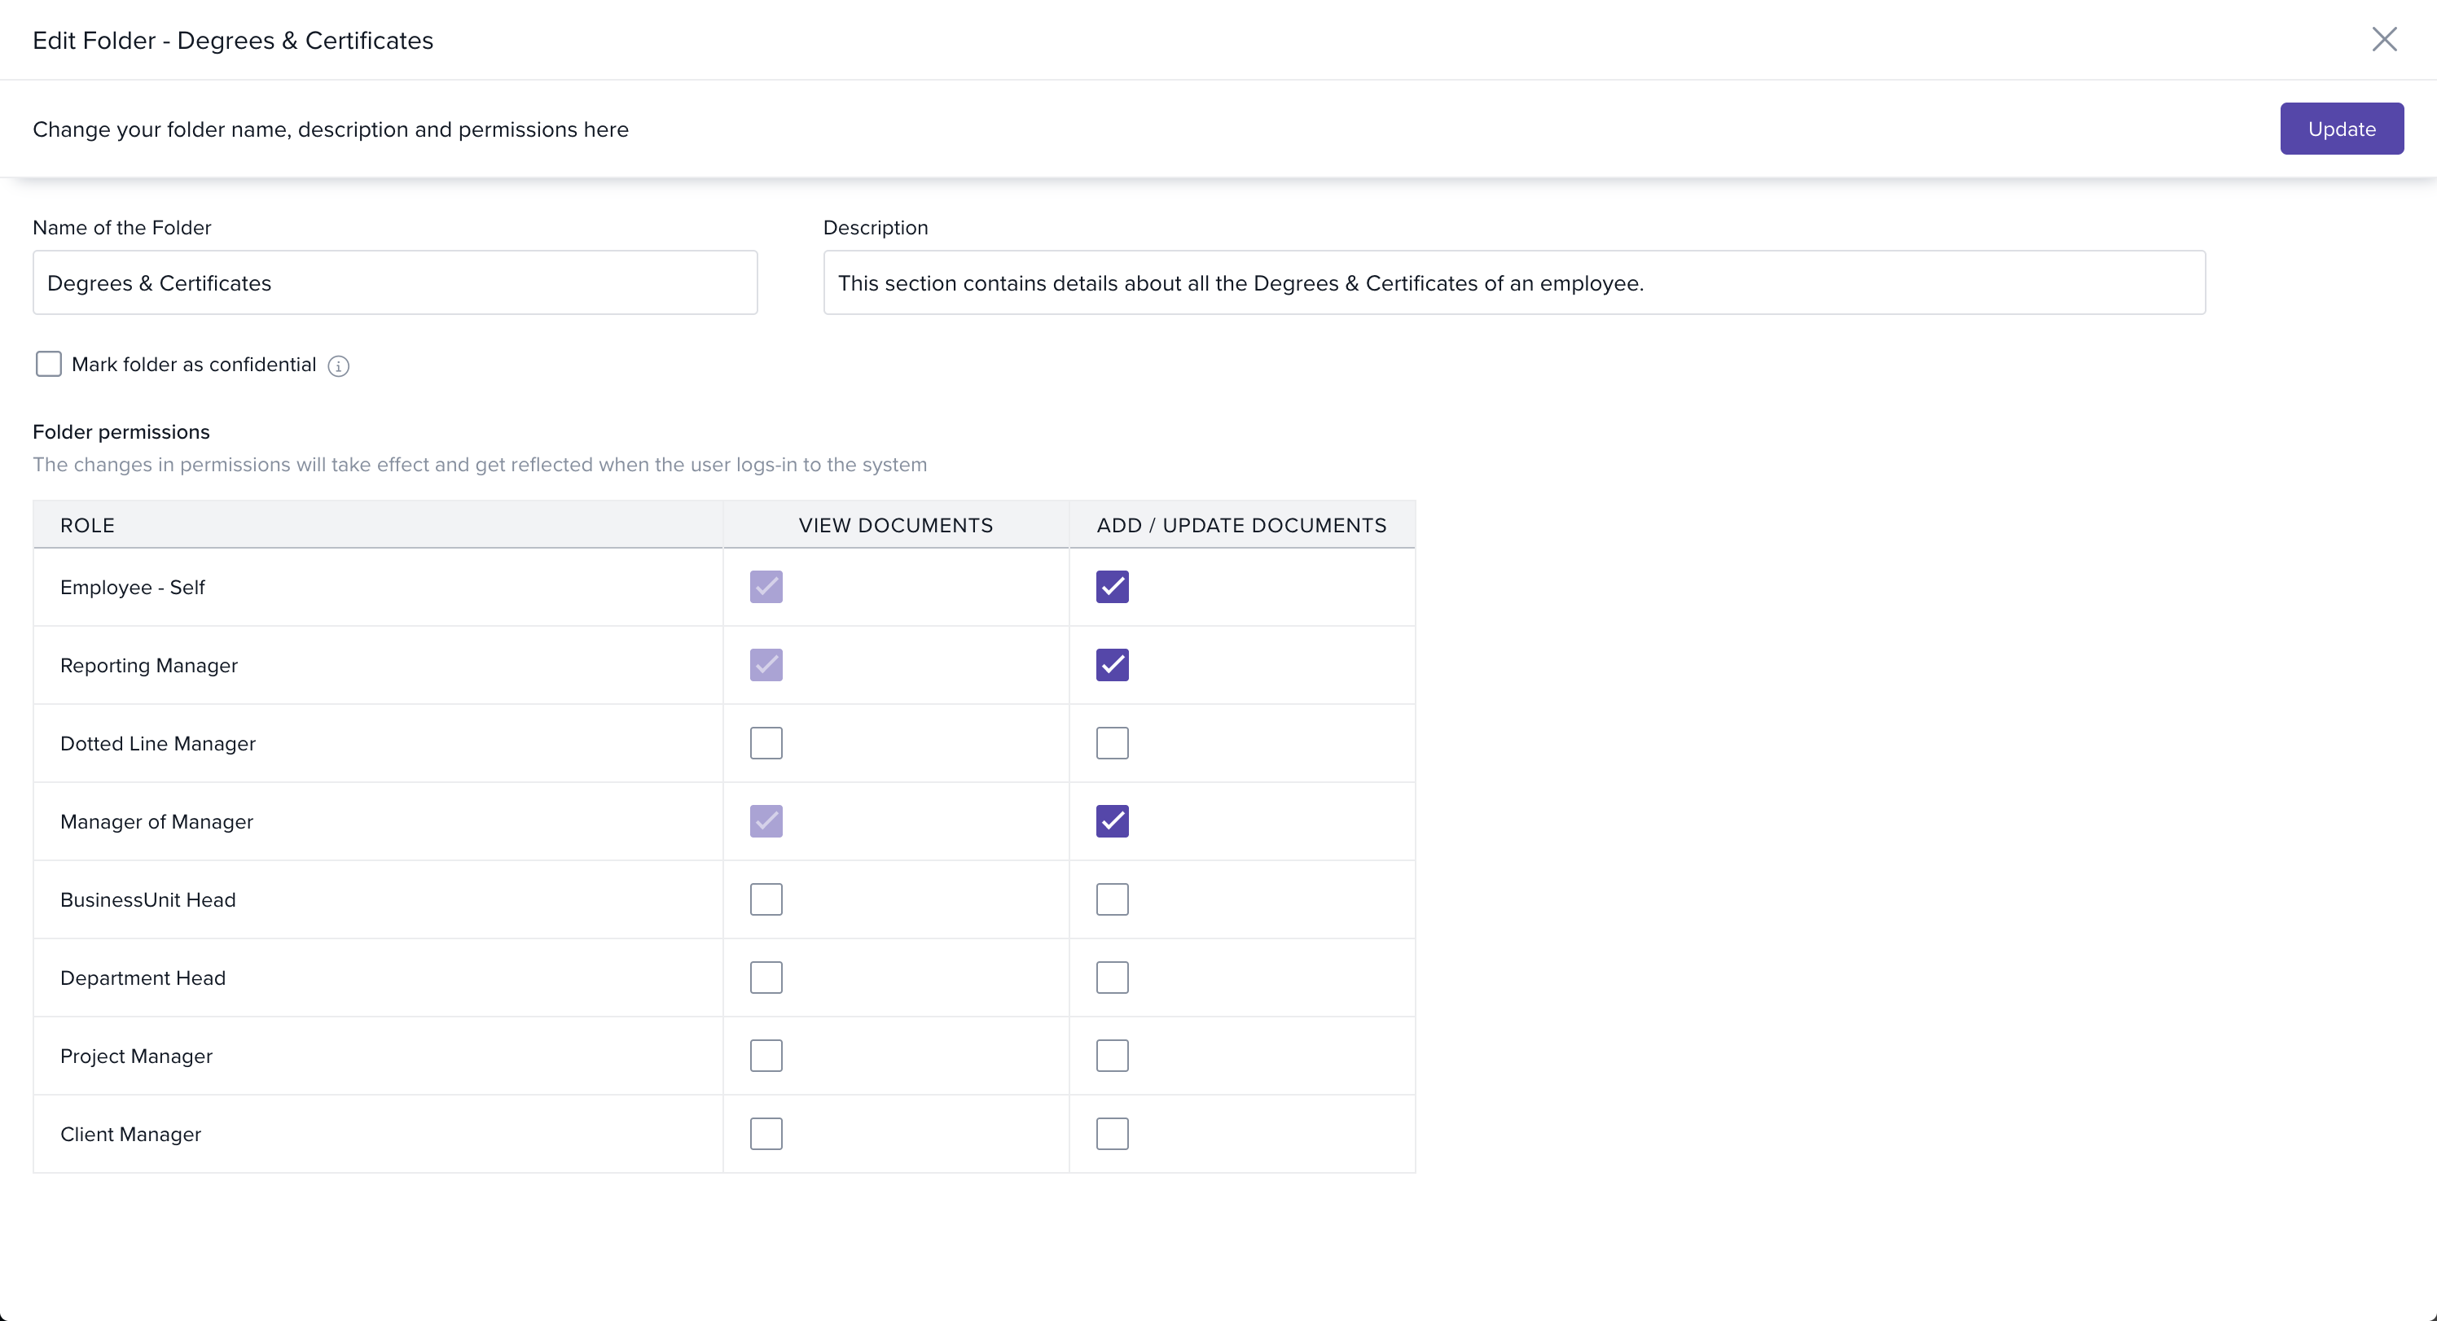Click the info icon beside confidential option

pos(338,366)
